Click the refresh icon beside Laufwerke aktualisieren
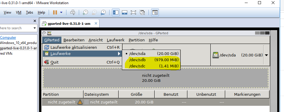Screen dimensions: 284x112 click(x=47, y=48)
